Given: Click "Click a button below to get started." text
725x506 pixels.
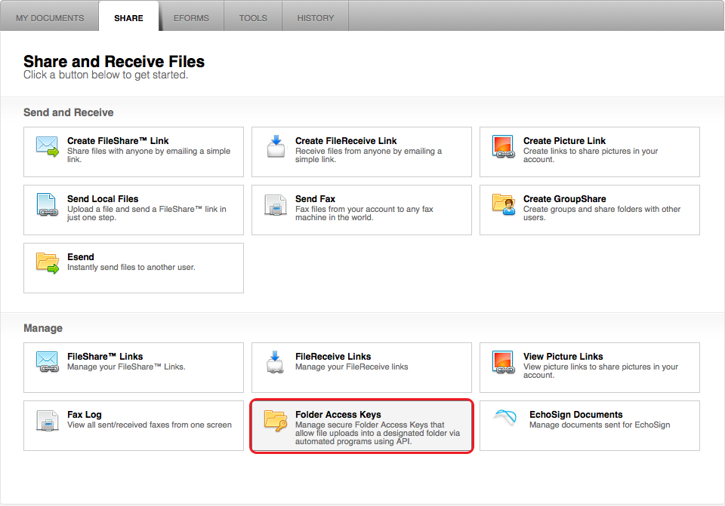Looking at the screenshot, I should click(106, 75).
